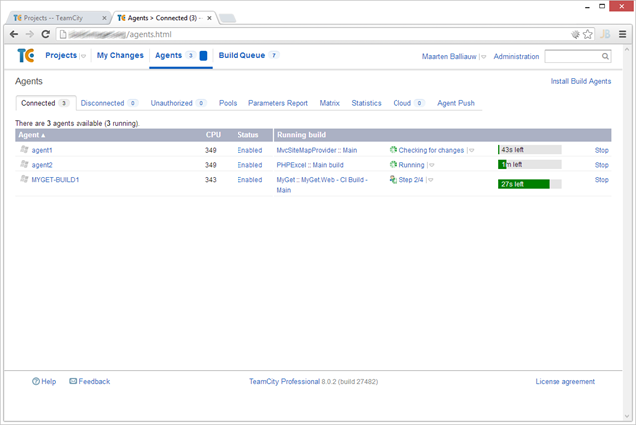Open agent1 link
The width and height of the screenshot is (636, 425).
tap(42, 150)
